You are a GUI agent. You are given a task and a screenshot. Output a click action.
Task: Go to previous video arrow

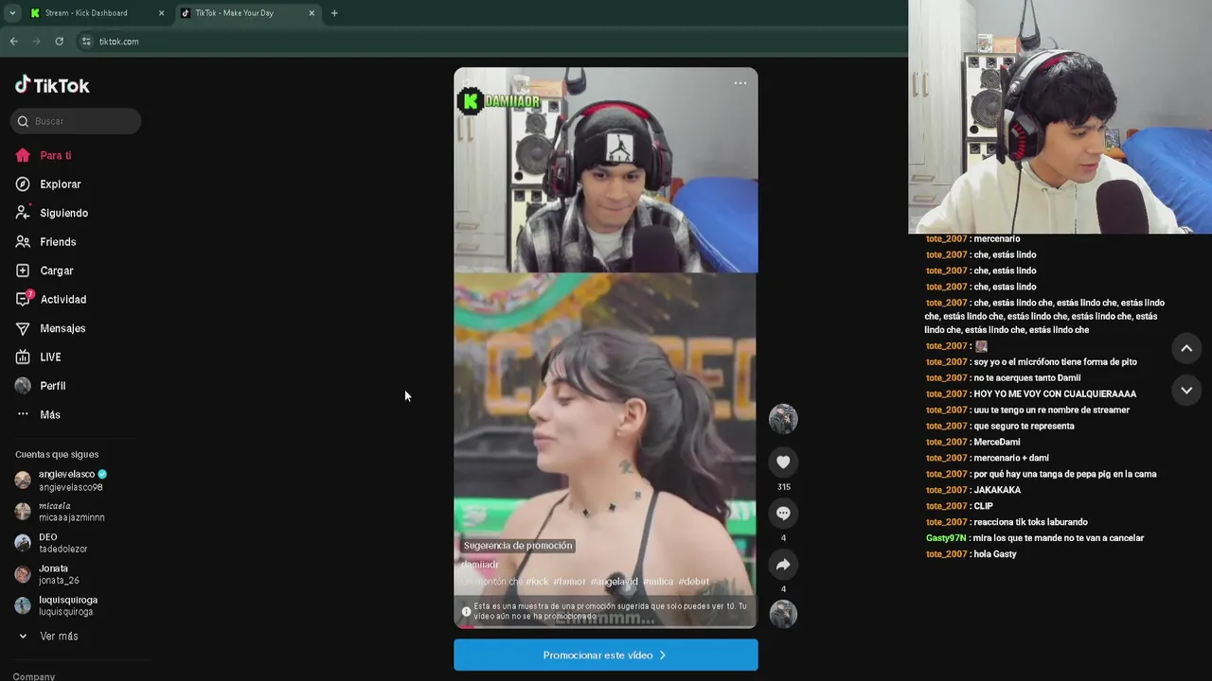click(x=1186, y=348)
